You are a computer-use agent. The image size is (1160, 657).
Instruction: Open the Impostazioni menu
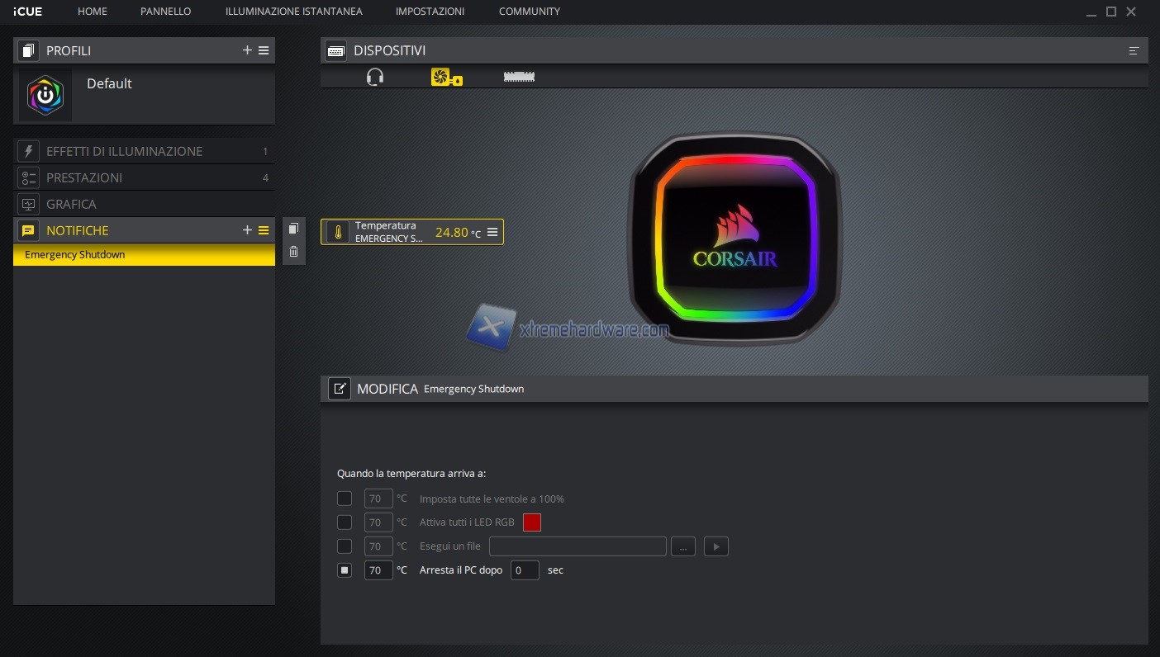[430, 12]
